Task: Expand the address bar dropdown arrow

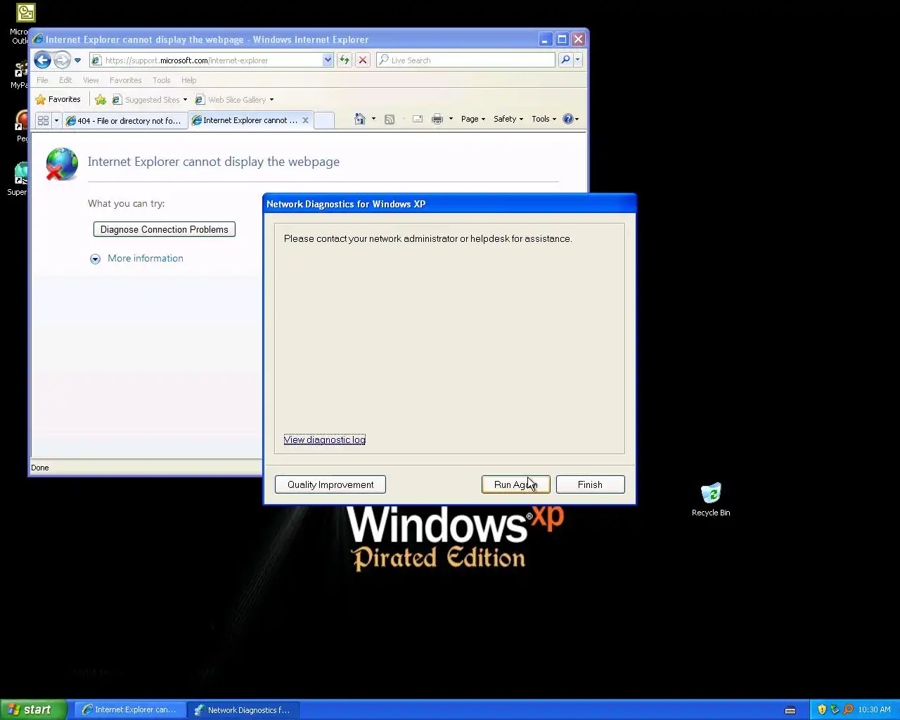Action: click(x=328, y=60)
